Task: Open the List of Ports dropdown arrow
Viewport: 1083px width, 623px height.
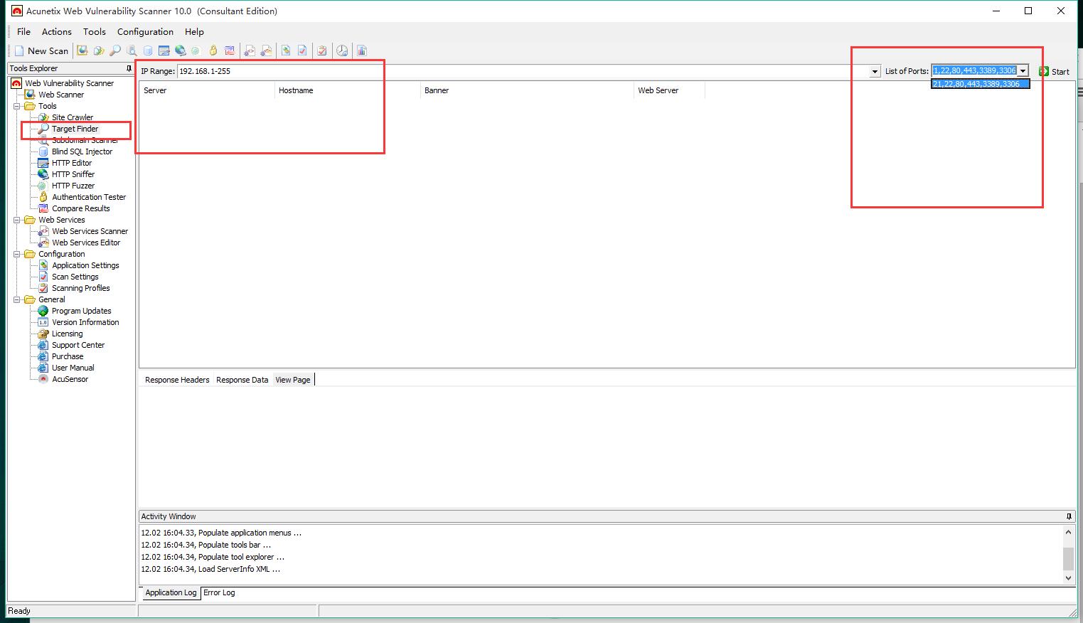Action: [x=1023, y=71]
